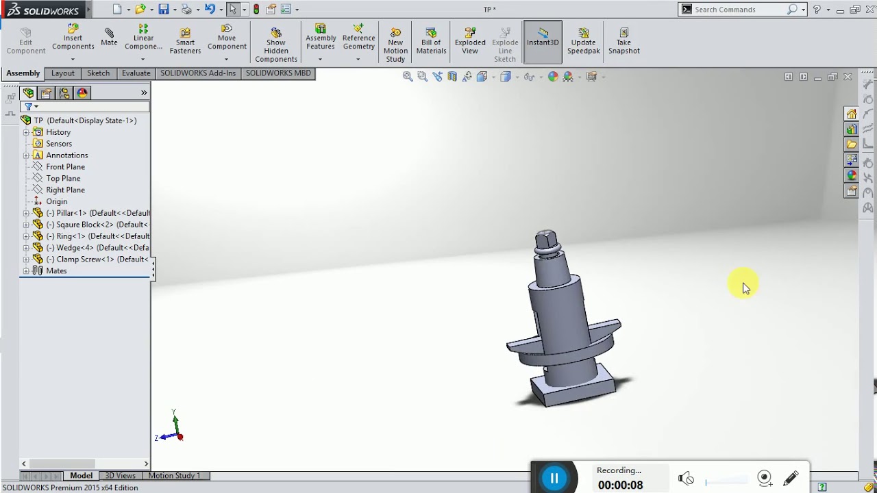This screenshot has height=493, width=877.
Task: Click the Rebuild traffic light icon
Action: [256, 9]
